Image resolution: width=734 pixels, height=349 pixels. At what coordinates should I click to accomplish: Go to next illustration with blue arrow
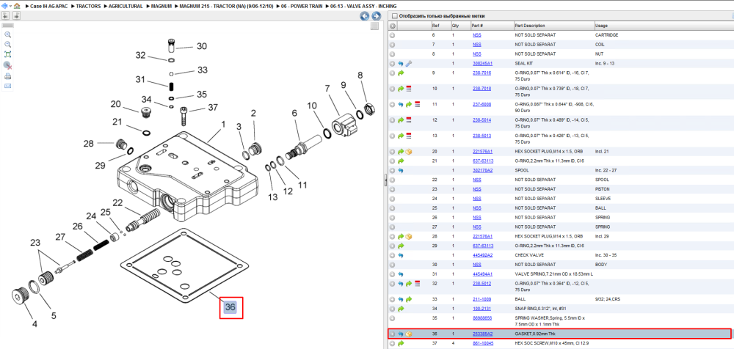(375, 16)
